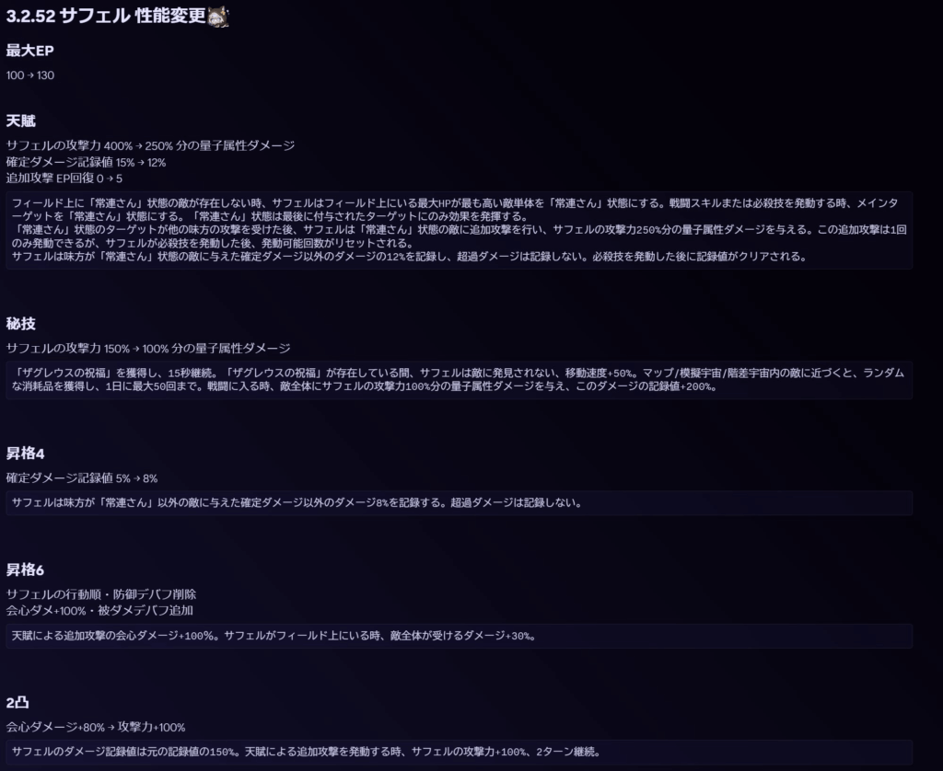Click the 「ザグレウスの祝福」 description block

click(x=459, y=379)
